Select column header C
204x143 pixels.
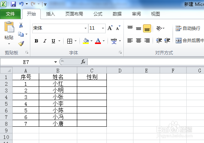[x=92, y=71]
